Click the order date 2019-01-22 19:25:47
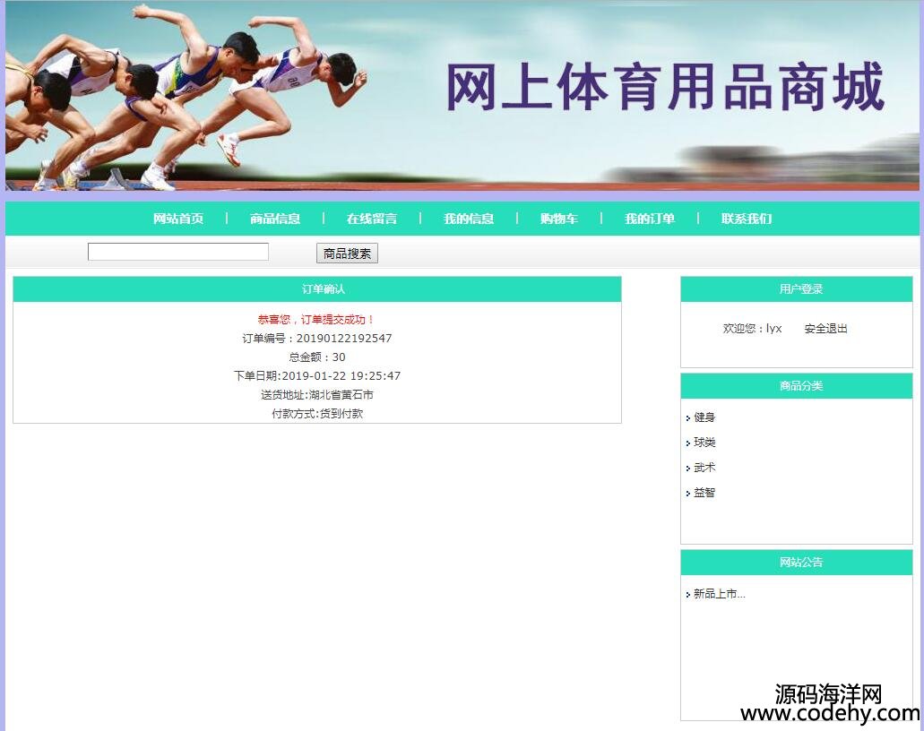Viewport: 924px width, 731px height. (341, 376)
